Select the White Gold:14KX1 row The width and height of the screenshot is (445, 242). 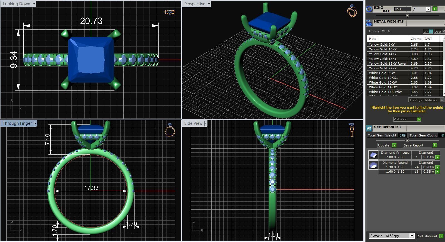(405, 87)
